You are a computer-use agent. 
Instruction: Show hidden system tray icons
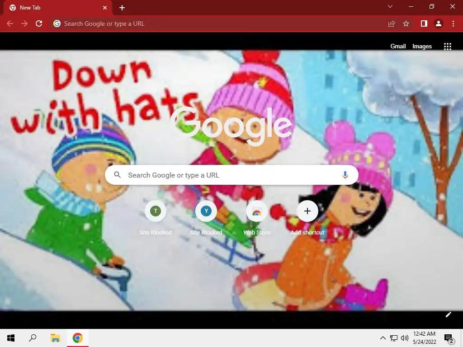(x=383, y=338)
